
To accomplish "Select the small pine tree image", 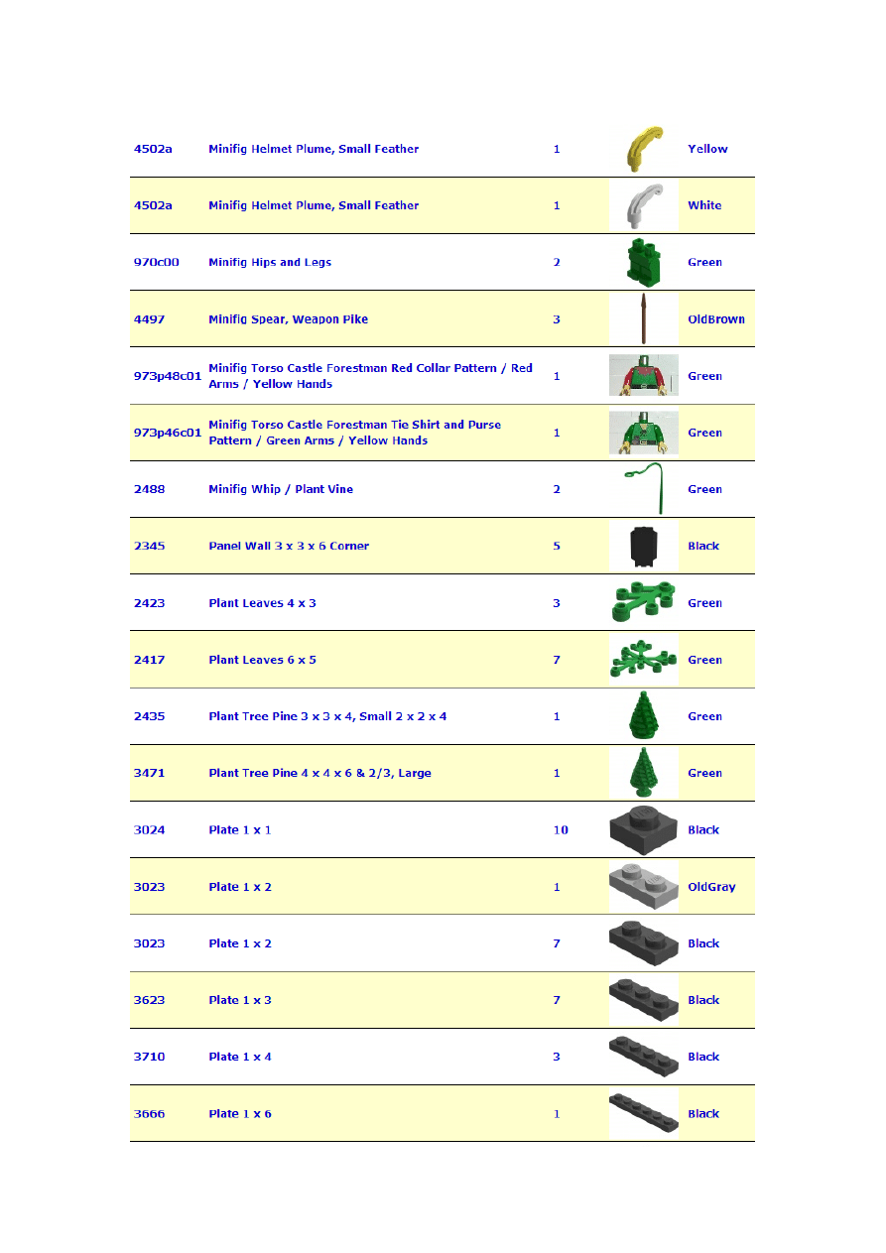I will pos(643,715).
